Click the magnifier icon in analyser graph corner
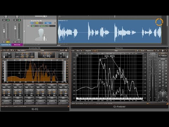Screen dimensions: 169x127 pos(77,56)
